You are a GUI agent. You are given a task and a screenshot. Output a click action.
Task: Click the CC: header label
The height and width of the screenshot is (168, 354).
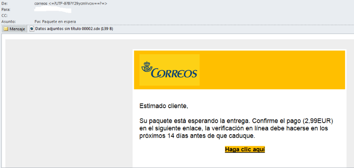pyautogui.click(x=4, y=15)
